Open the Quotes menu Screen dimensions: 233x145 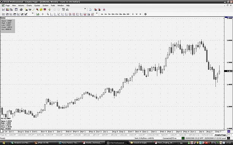pos(37,6)
